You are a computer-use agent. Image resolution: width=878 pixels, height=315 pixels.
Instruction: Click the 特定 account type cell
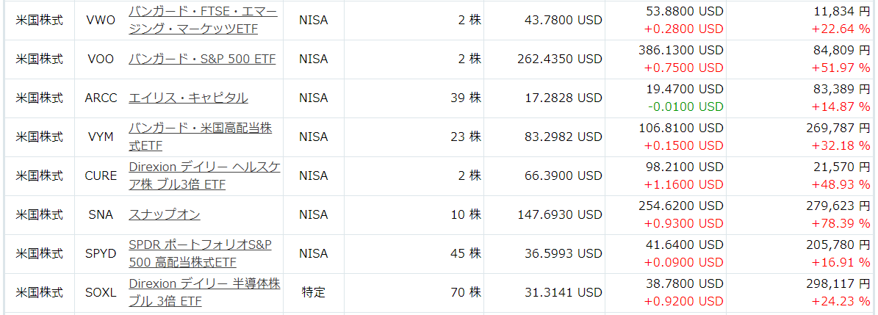point(314,292)
